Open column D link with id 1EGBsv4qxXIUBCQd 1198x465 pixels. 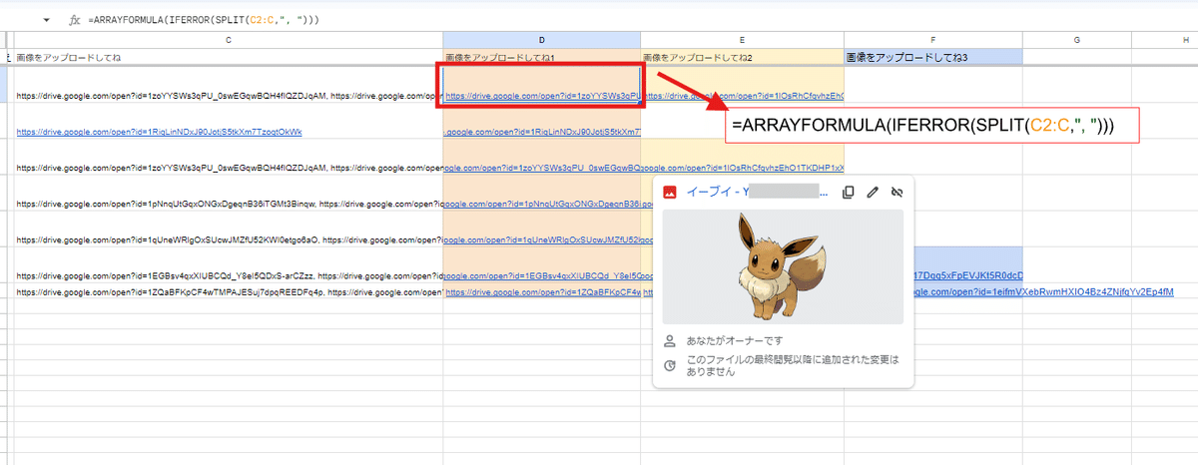[542, 274]
